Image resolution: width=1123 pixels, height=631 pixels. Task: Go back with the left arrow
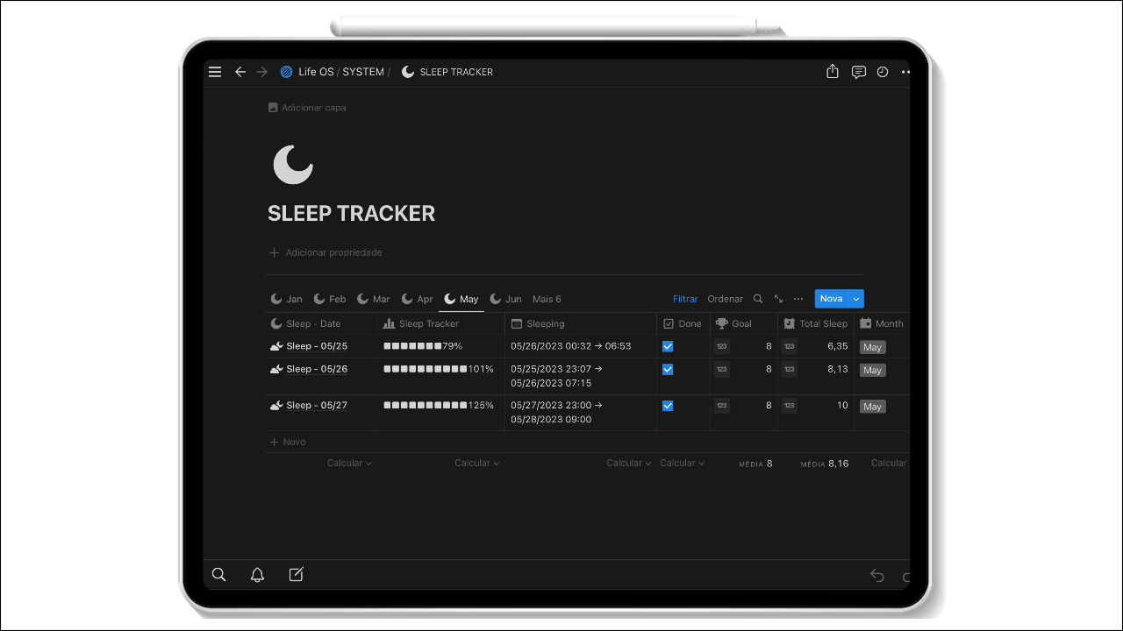pos(240,72)
